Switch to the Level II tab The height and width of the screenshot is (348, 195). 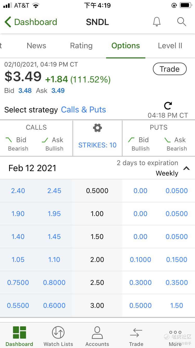170,46
